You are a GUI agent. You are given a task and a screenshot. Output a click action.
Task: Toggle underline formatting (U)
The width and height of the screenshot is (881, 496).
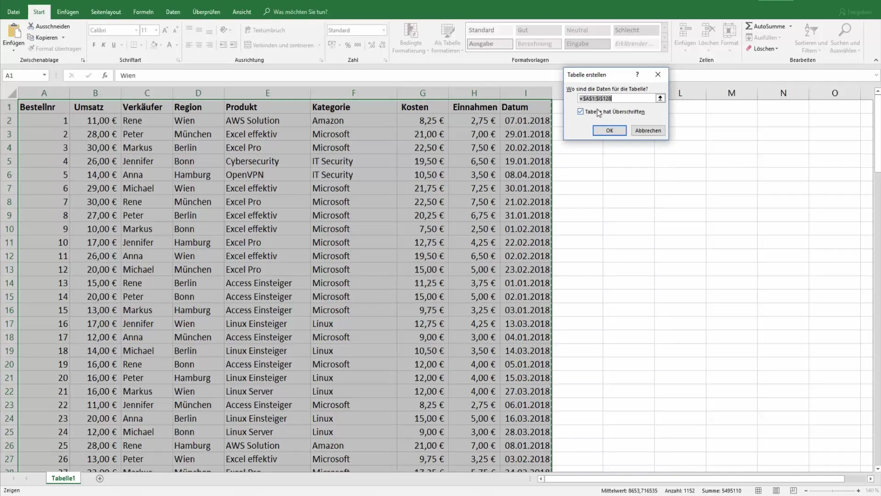point(113,45)
